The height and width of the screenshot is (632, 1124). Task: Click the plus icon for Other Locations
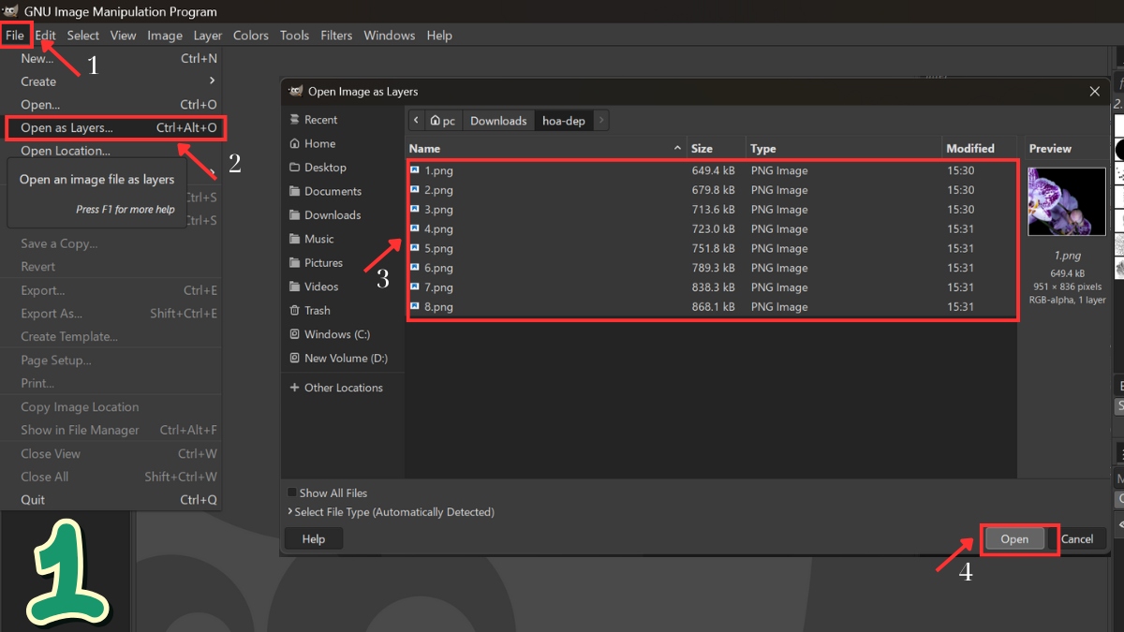click(x=295, y=388)
